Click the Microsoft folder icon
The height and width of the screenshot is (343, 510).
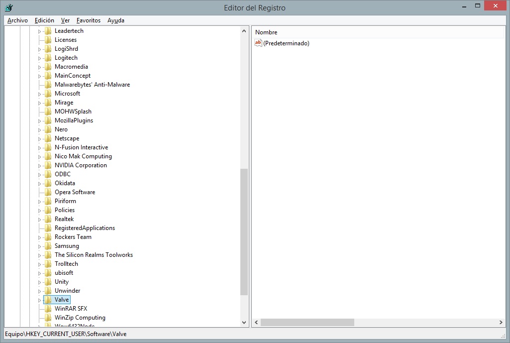point(48,94)
